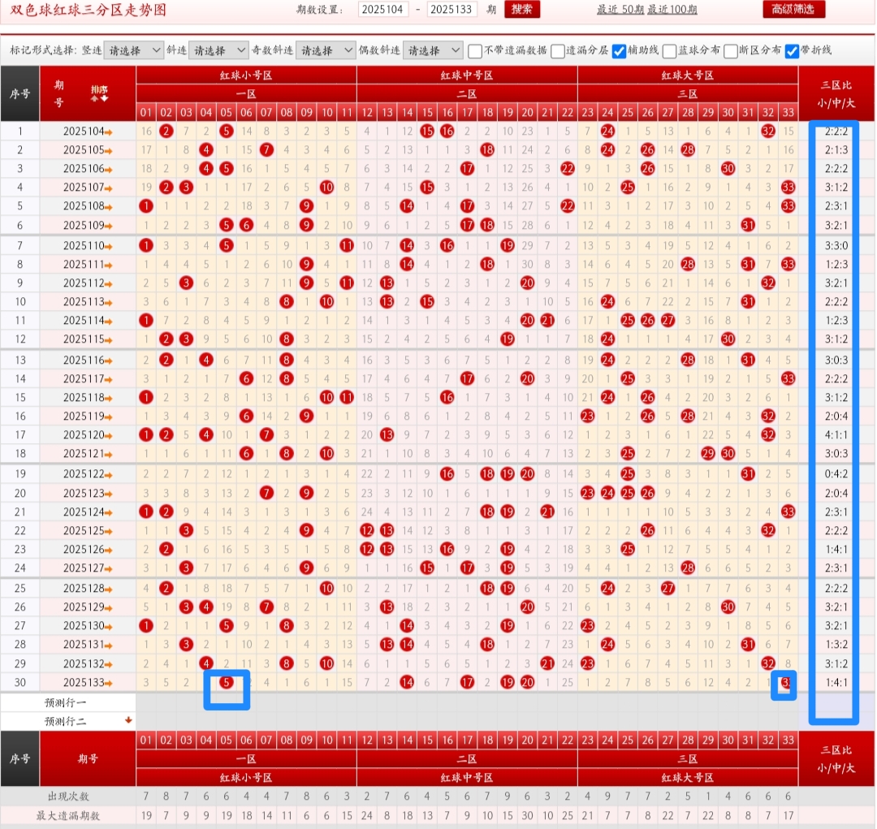The image size is (877, 829).
Task: Open the 竖连 dropdown
Action: pyautogui.click(x=134, y=50)
